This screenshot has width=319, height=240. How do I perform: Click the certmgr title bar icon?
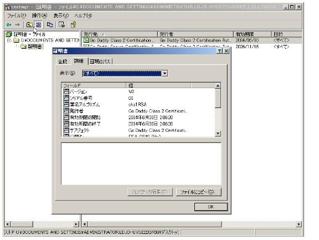[8, 7]
